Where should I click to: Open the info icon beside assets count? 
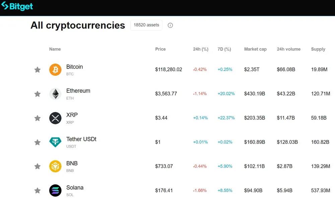pyautogui.click(x=170, y=25)
